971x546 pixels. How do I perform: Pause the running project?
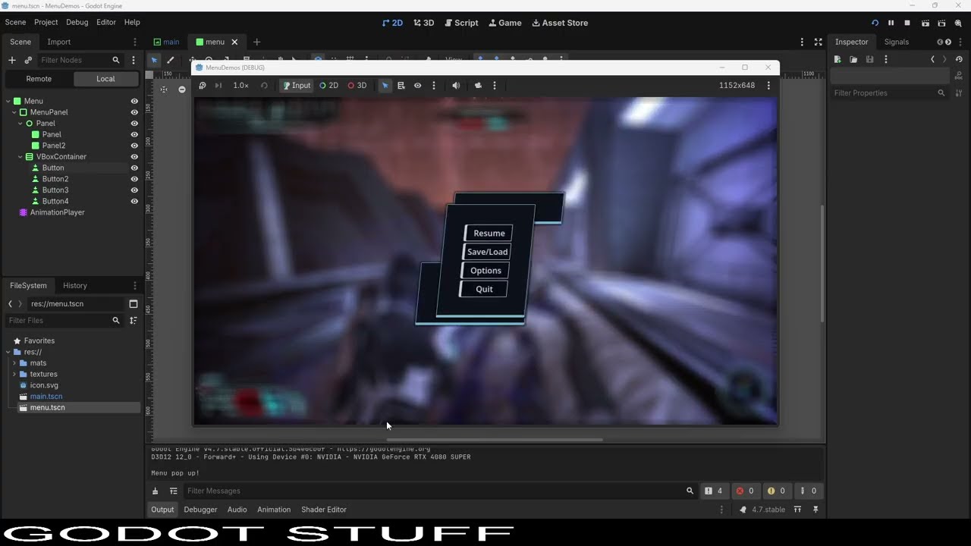pyautogui.click(x=891, y=23)
